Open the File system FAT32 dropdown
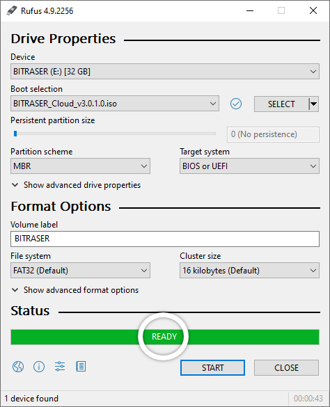330x407 pixels. click(x=80, y=271)
